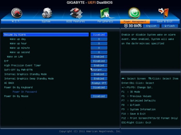This screenshot has width=181, height=135.
Task: Set the Wake up day value
Action: click(x=99, y=39)
